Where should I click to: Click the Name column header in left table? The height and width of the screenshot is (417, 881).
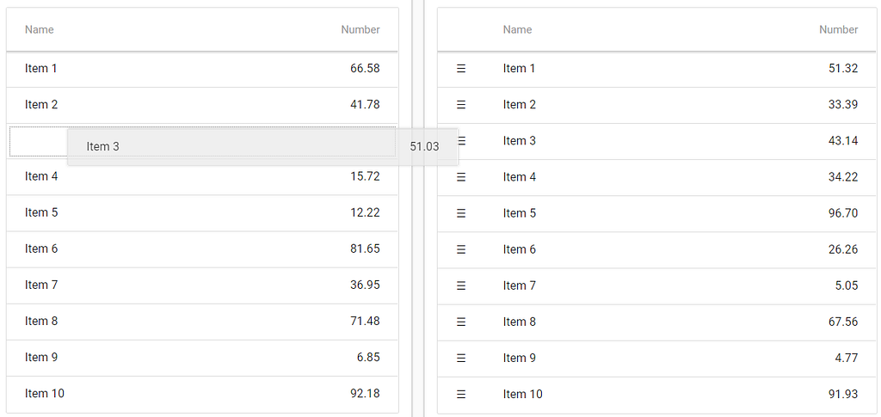[x=40, y=30]
